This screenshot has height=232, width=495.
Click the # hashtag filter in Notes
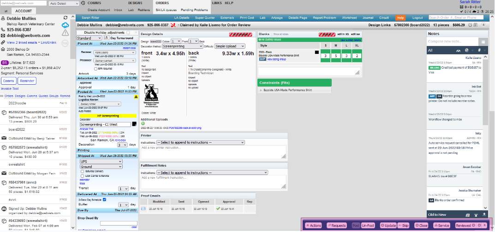tap(479, 50)
